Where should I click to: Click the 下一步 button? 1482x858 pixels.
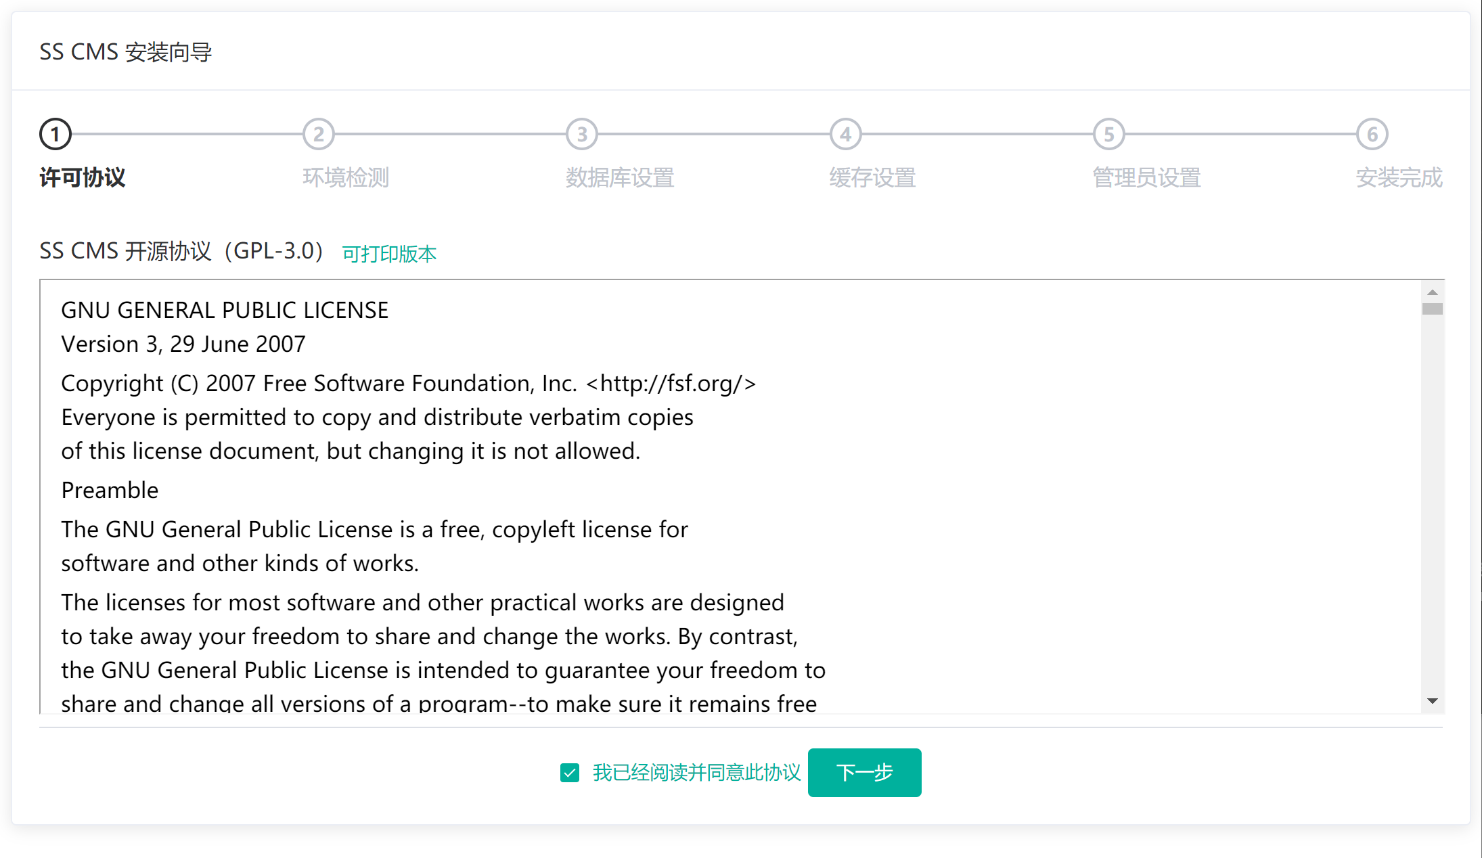(864, 773)
